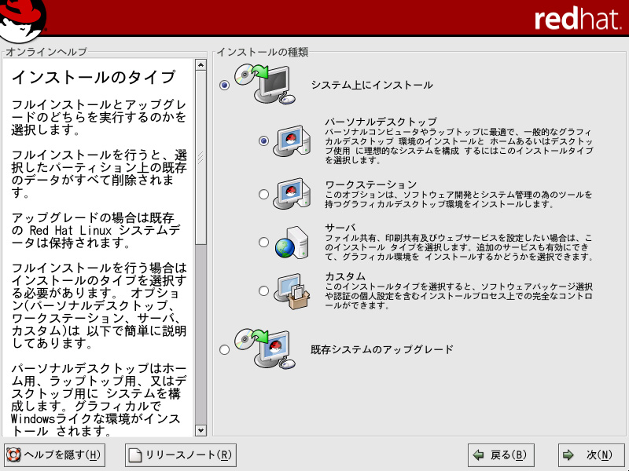Click the Workstation computer icon
This screenshot has width=629, height=471.
coord(292,194)
